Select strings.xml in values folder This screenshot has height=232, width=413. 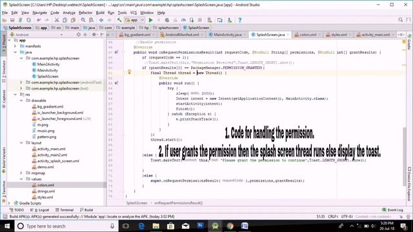point(46,191)
